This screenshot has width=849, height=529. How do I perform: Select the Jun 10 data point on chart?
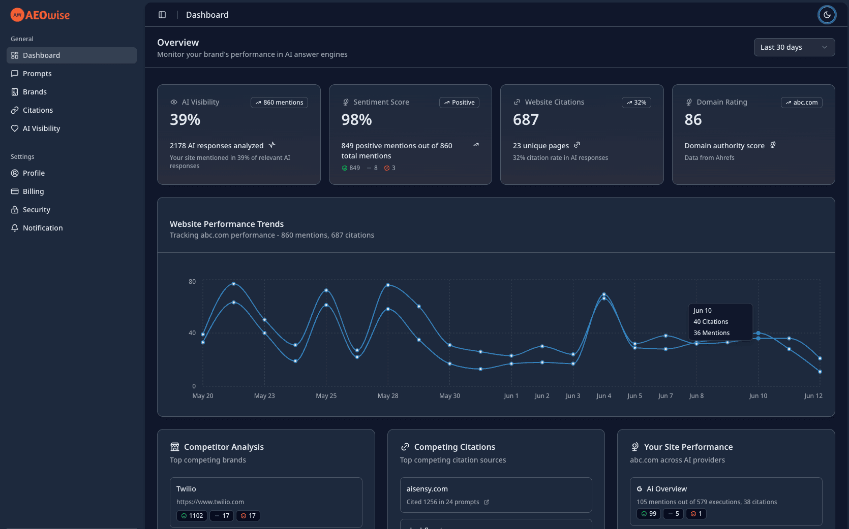tap(758, 334)
